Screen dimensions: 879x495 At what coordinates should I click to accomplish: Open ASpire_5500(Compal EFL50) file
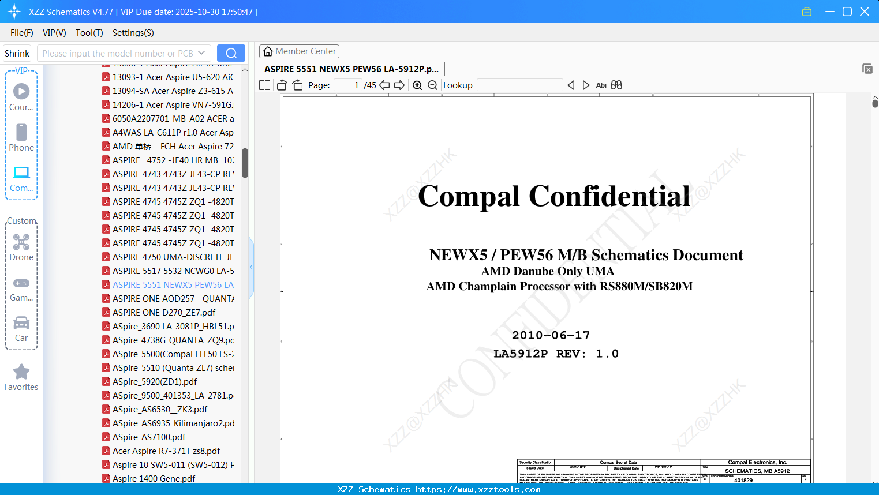pyautogui.click(x=173, y=354)
